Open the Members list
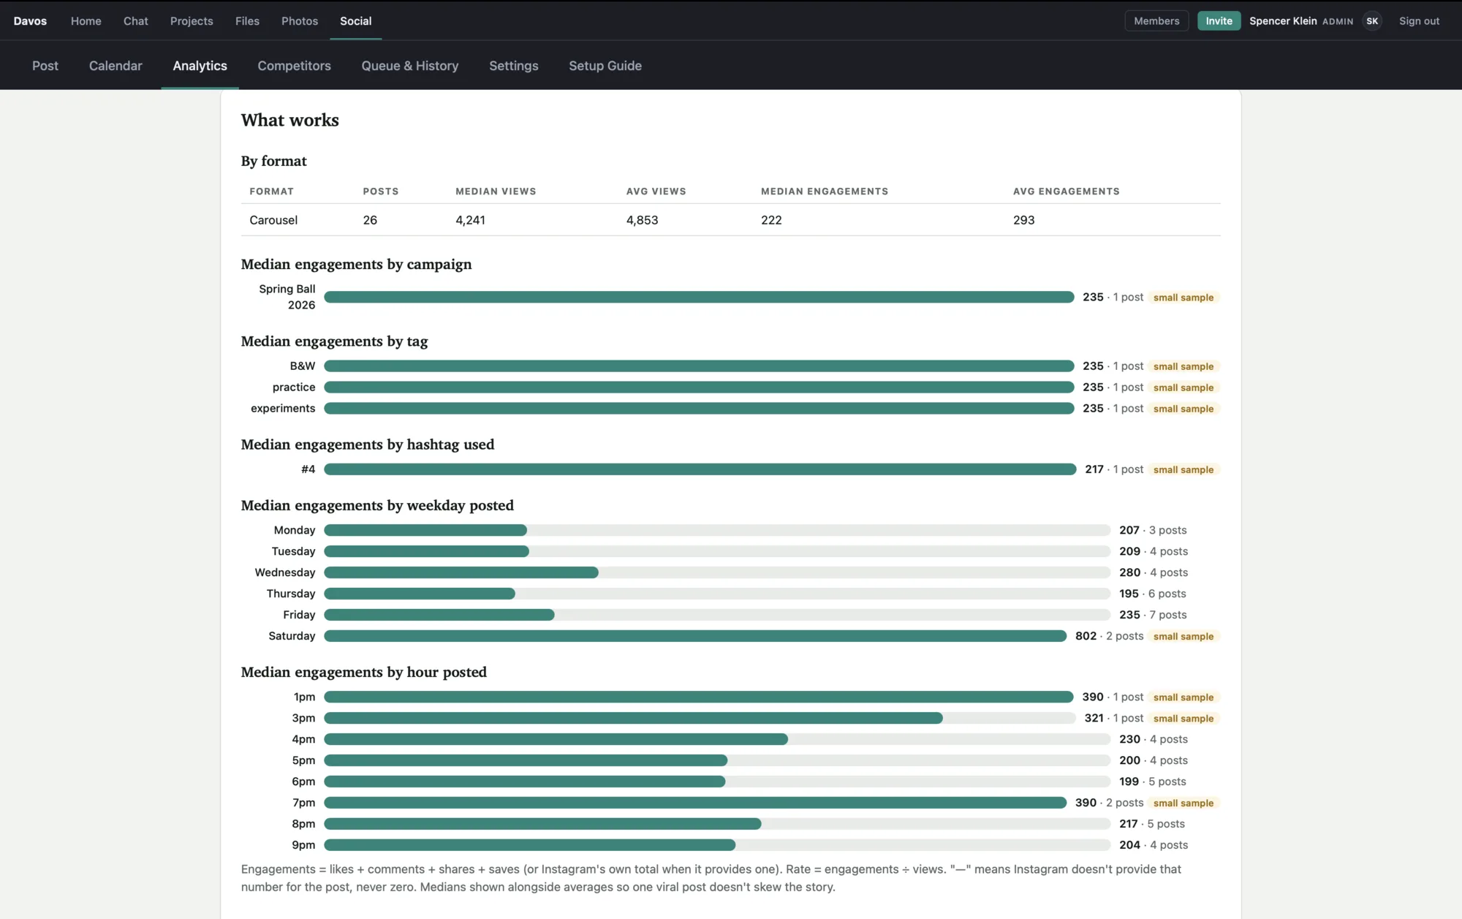Viewport: 1462px width, 919px height. [x=1156, y=21]
